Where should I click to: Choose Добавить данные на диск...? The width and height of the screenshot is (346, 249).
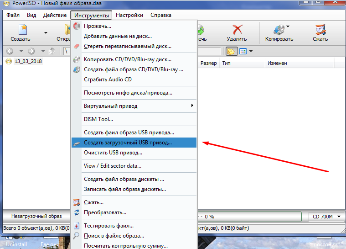[134, 36]
